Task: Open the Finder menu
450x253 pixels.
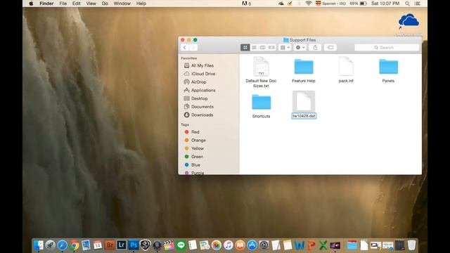Action: 46,4
